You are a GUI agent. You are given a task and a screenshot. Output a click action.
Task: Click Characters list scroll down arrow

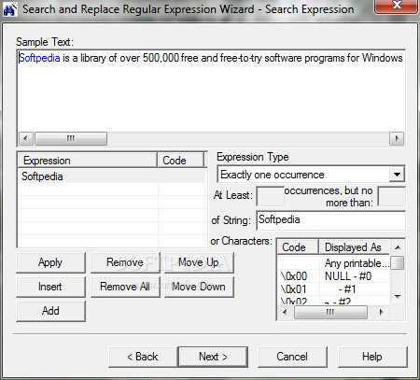click(x=398, y=297)
